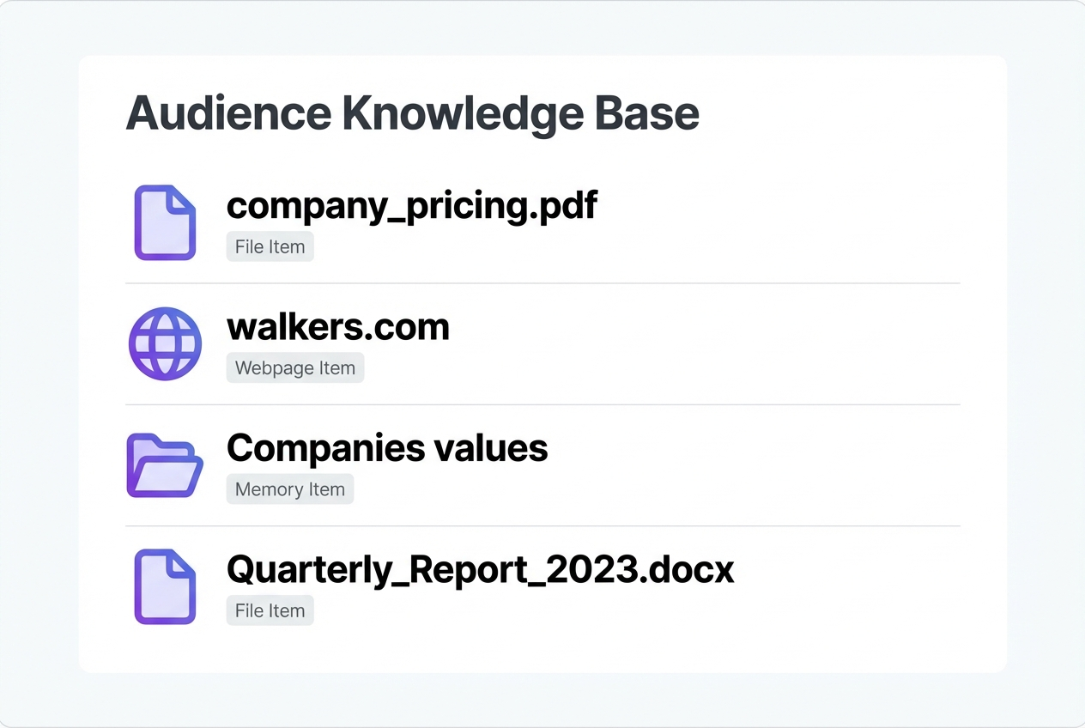Open the company_pricing.pdf file name
This screenshot has height=728, width=1085.
coord(412,206)
